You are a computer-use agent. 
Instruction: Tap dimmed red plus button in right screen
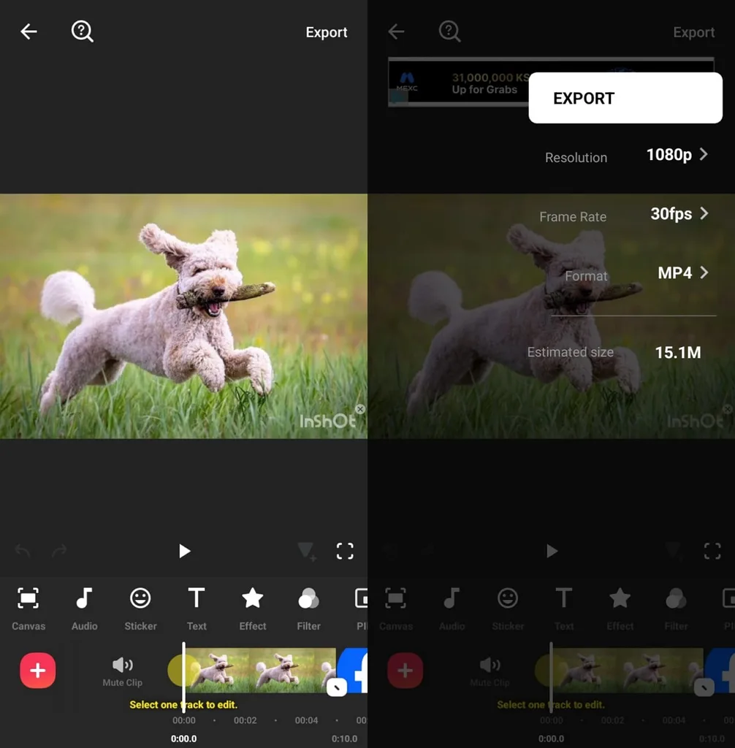pyautogui.click(x=405, y=671)
